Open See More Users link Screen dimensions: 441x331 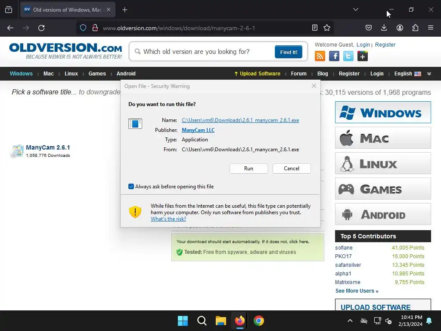coord(357,291)
